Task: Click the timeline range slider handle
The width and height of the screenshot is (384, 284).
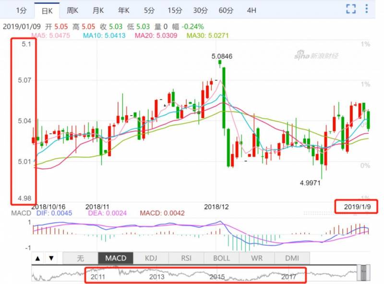Action: click(364, 273)
